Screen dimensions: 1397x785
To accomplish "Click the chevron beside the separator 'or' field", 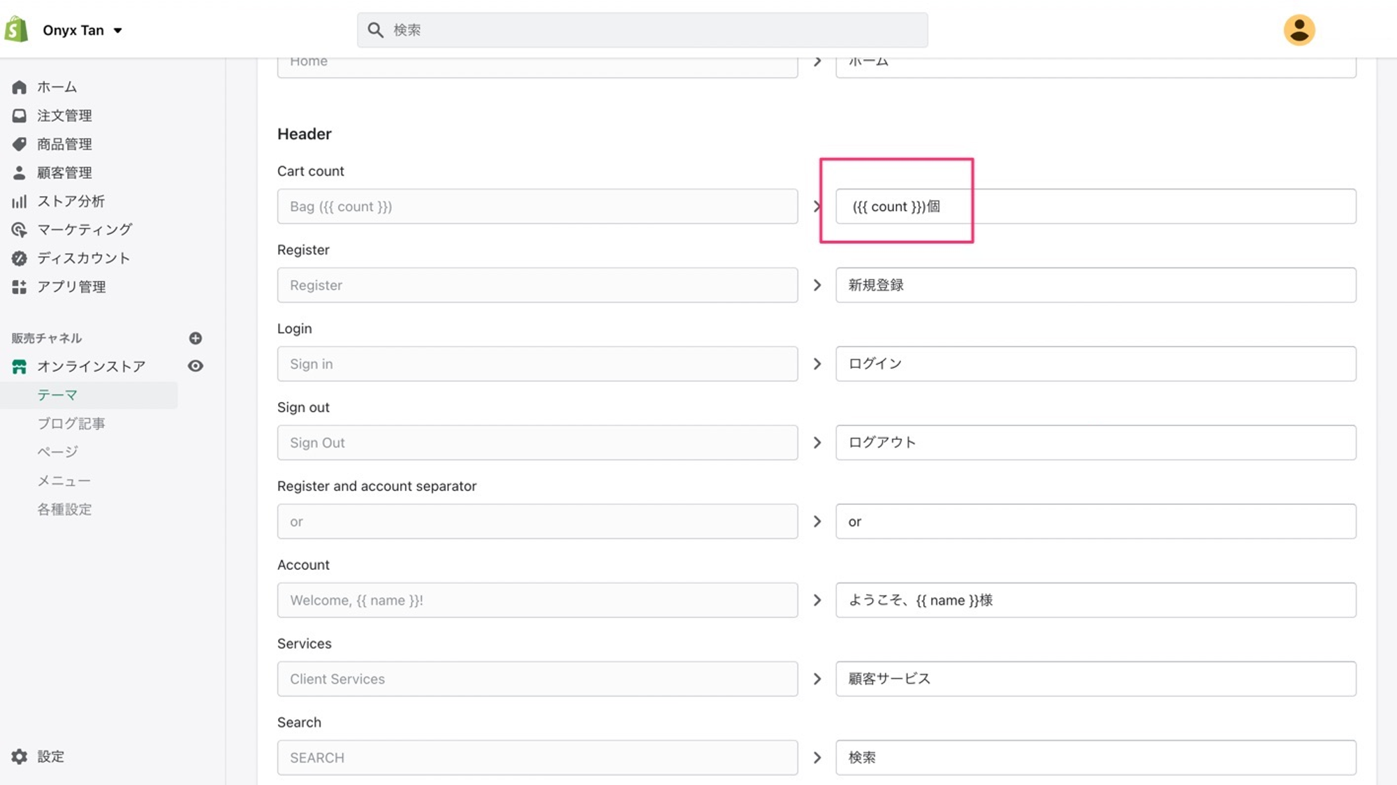I will coord(817,521).
